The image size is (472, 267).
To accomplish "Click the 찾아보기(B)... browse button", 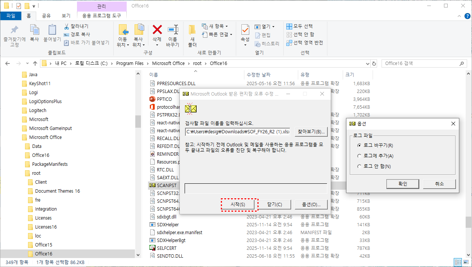I will point(311,132).
